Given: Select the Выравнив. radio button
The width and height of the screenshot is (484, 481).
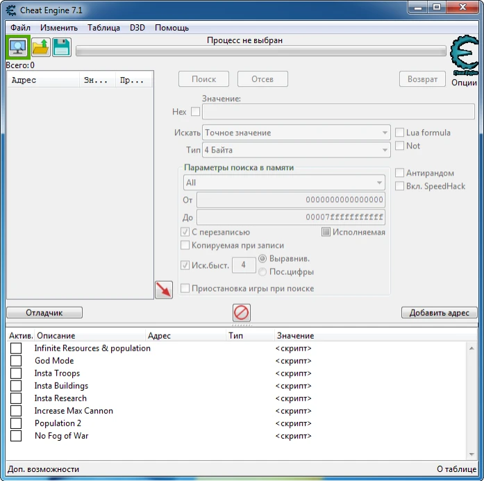Looking at the screenshot, I should 262,259.
